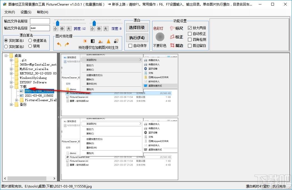
Task: Select 快速算法 bleaching algorithm
Action: [x=37, y=41]
